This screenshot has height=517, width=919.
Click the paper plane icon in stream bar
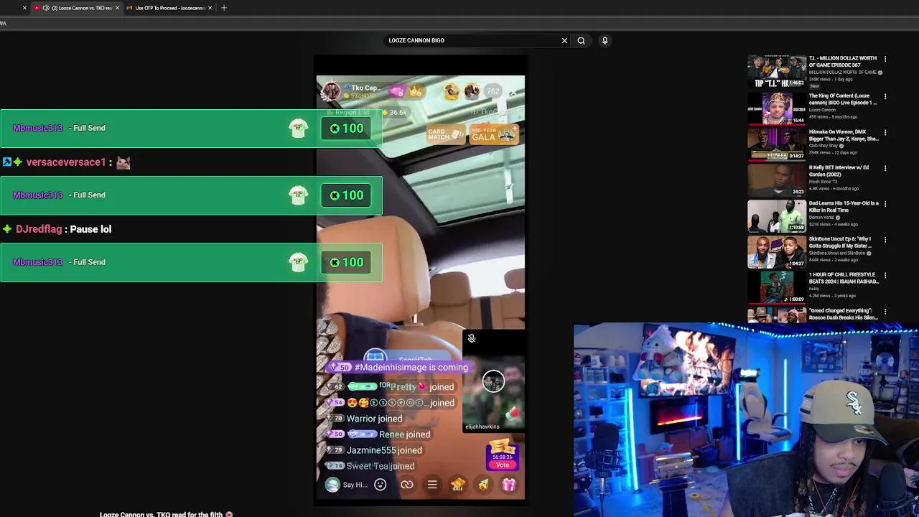pyautogui.click(x=483, y=485)
